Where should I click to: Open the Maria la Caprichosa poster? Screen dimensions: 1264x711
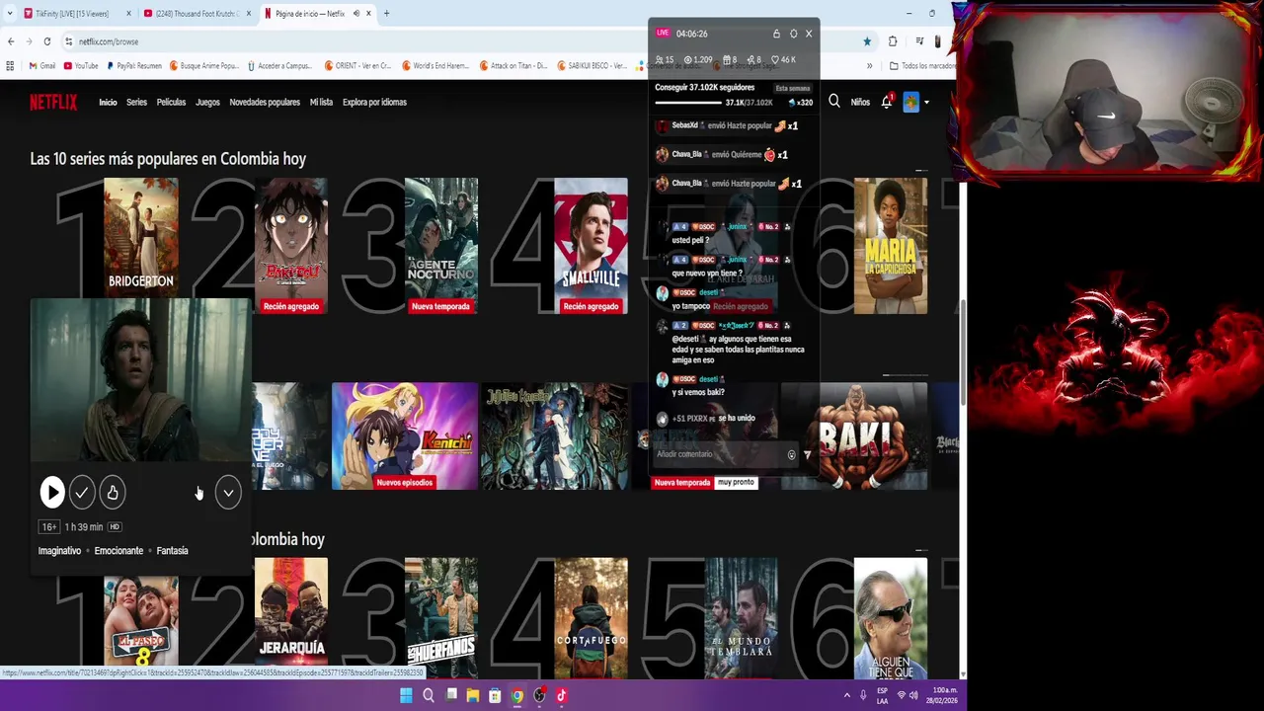tap(891, 246)
